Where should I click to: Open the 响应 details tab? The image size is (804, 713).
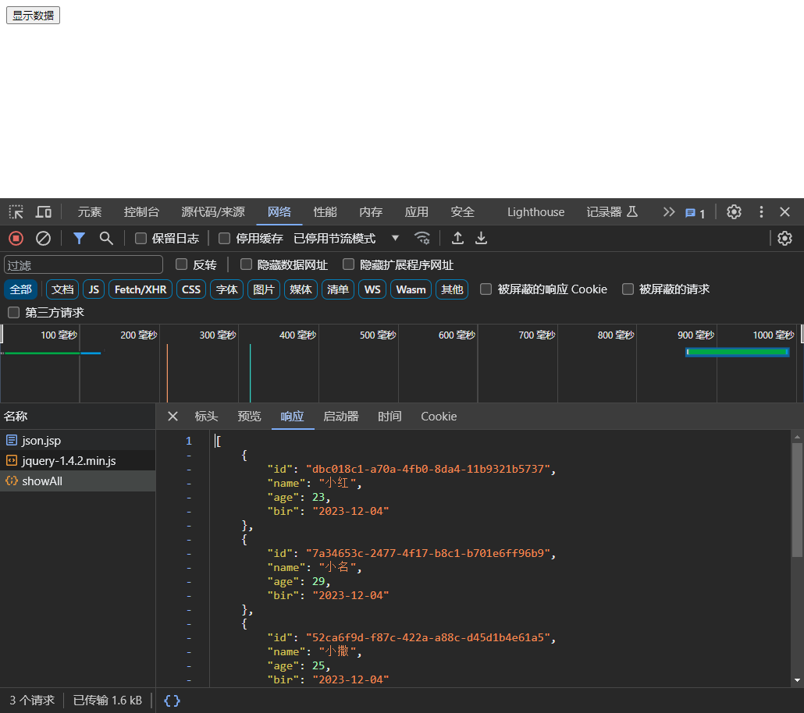pos(292,417)
